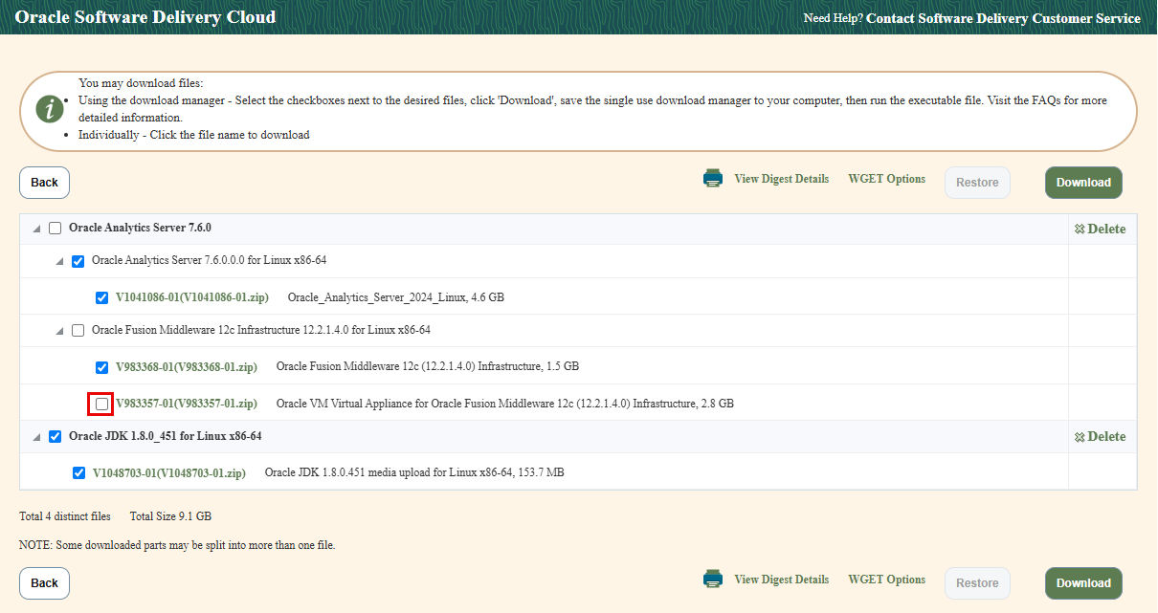The width and height of the screenshot is (1158, 613).
Task: Click the printer icon beside the upper View Digest Details
Action: click(713, 179)
